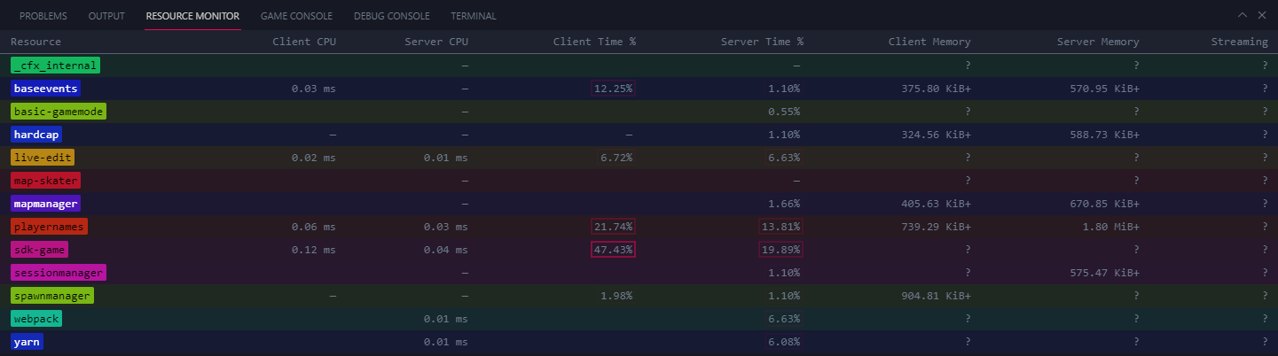
Task: Select the sessionmanager resource tag
Action: [59, 273]
